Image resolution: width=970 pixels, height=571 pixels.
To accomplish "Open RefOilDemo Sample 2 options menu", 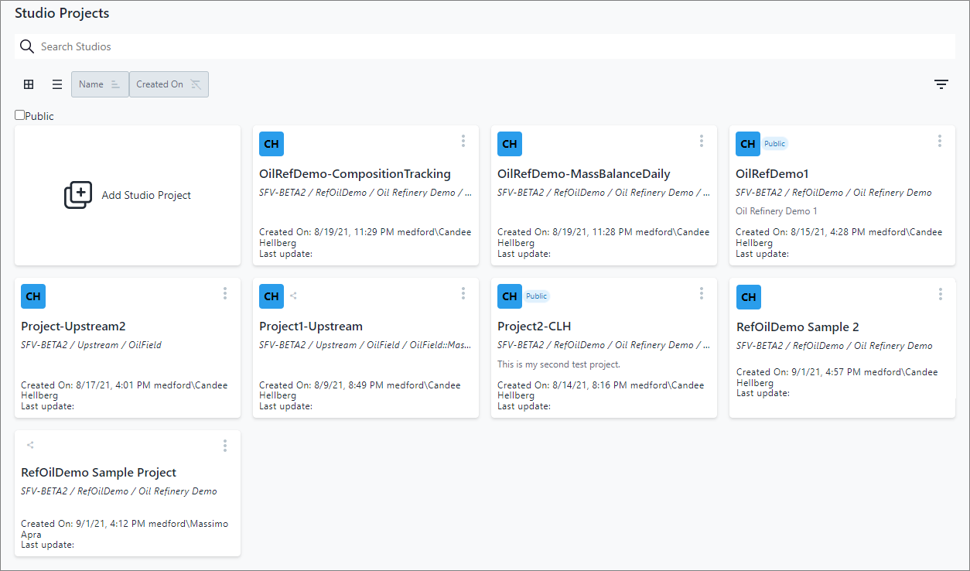I will (941, 294).
